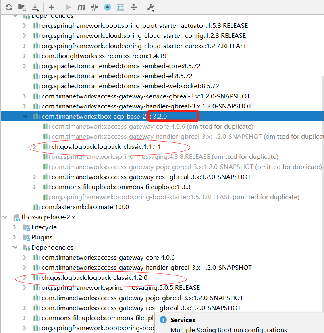This screenshot has height=333, width=324.
Task: Expand spring-cloud-starter-eureka:1.2.7.RELEASE dependency
Action: coord(25,46)
